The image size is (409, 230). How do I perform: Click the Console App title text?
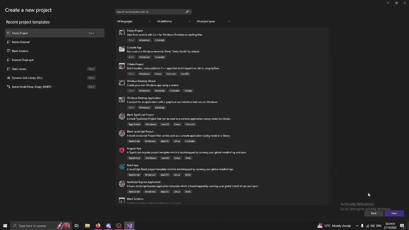(x=134, y=48)
